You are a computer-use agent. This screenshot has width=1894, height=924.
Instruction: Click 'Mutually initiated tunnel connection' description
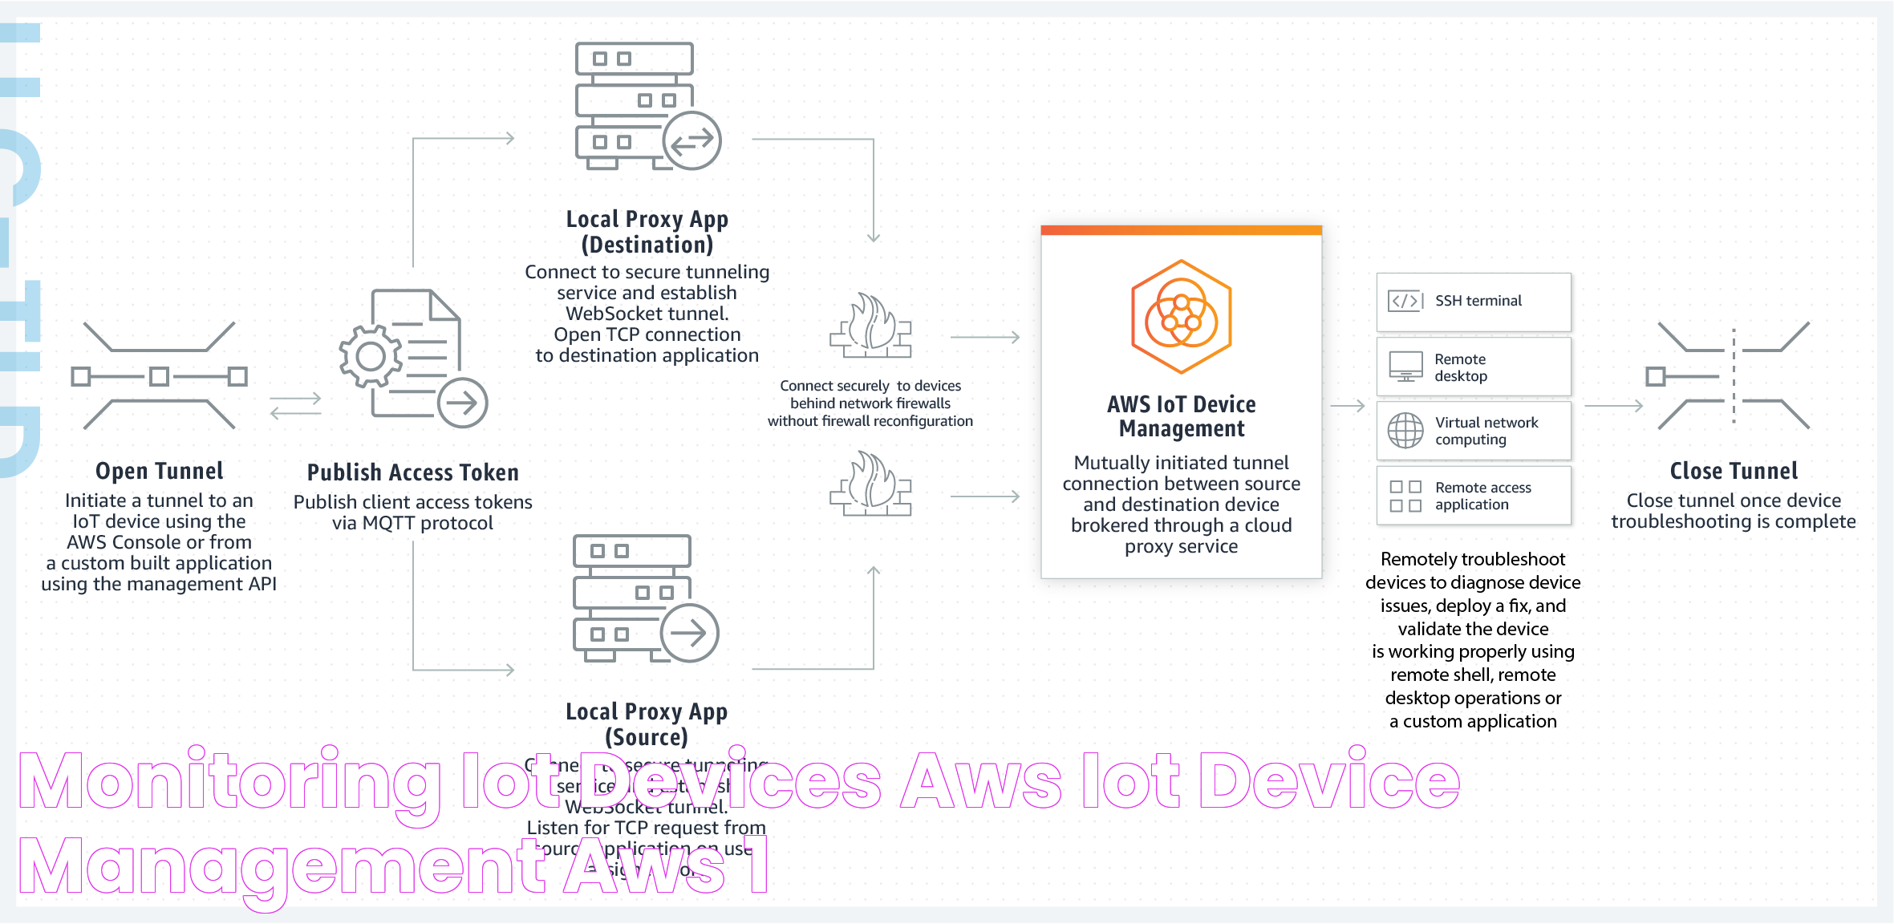[x=1181, y=505]
